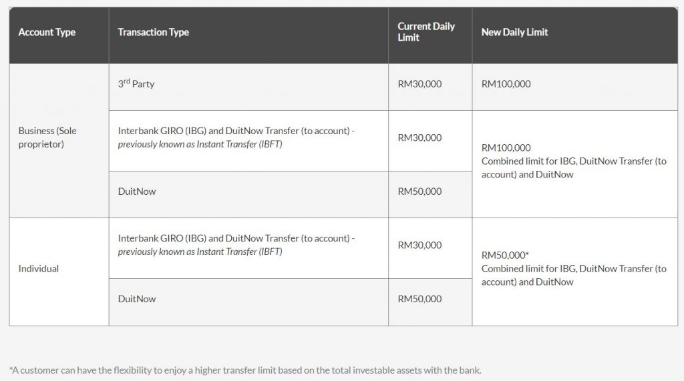The image size is (684, 381).
Task: Select the Current Daily Limit header
Action: (426, 32)
